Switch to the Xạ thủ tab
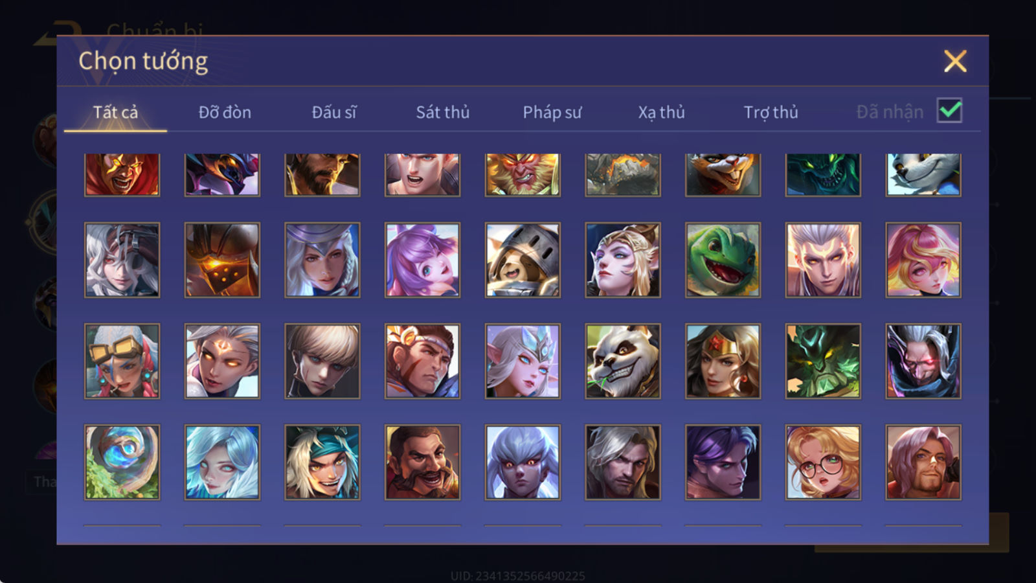This screenshot has width=1036, height=583. [x=661, y=112]
